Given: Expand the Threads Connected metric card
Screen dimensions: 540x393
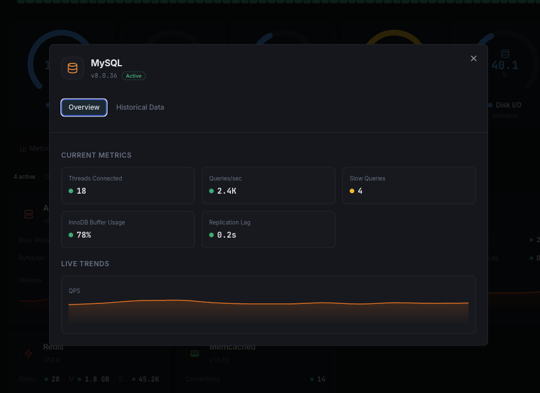Looking at the screenshot, I should pos(128,185).
